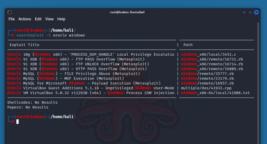
Task: Click the 'Exploit Title' column header
Action: (x=24, y=45)
